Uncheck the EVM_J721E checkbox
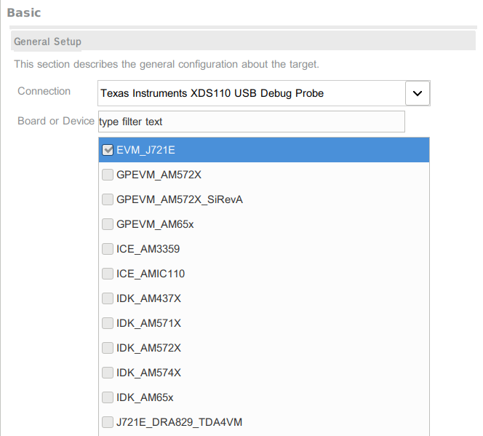The height and width of the screenshot is (436, 483). (108, 150)
